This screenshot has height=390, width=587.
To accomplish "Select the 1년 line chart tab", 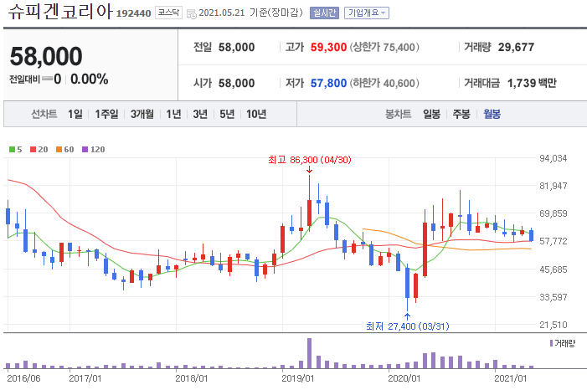I will [173, 114].
